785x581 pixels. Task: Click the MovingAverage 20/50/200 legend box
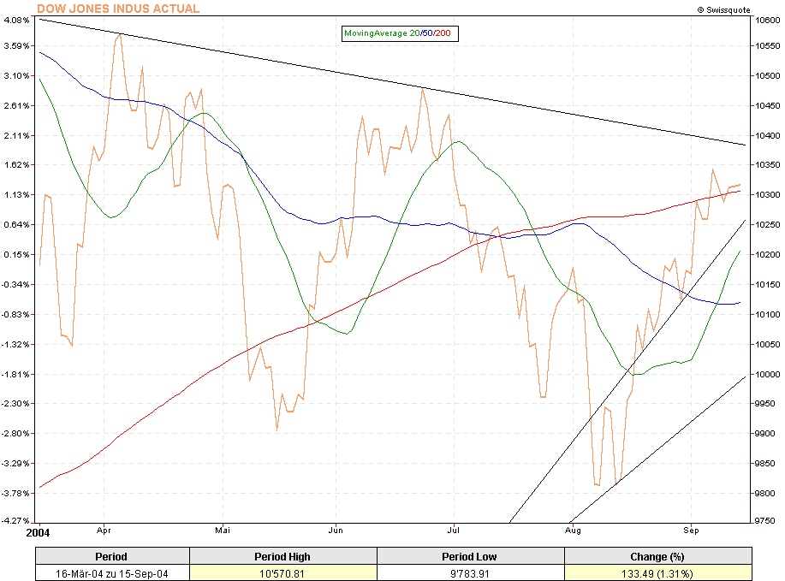coord(400,33)
